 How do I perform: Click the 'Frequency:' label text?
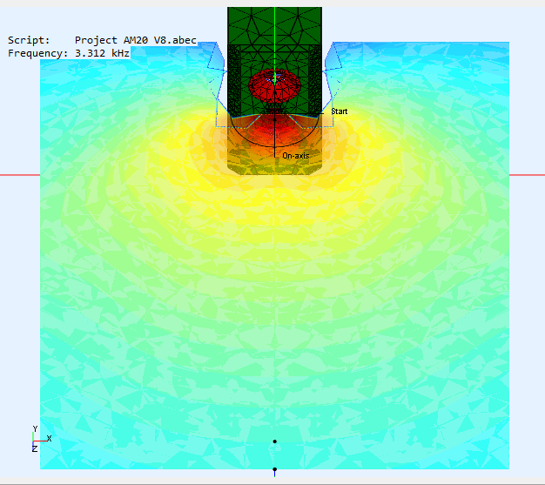38,53
